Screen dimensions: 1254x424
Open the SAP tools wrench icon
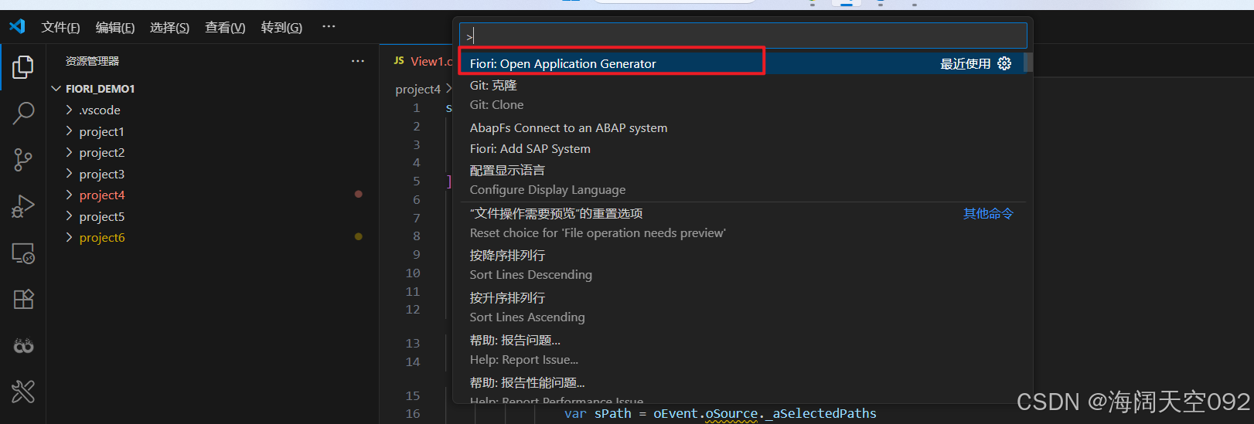pos(23,392)
